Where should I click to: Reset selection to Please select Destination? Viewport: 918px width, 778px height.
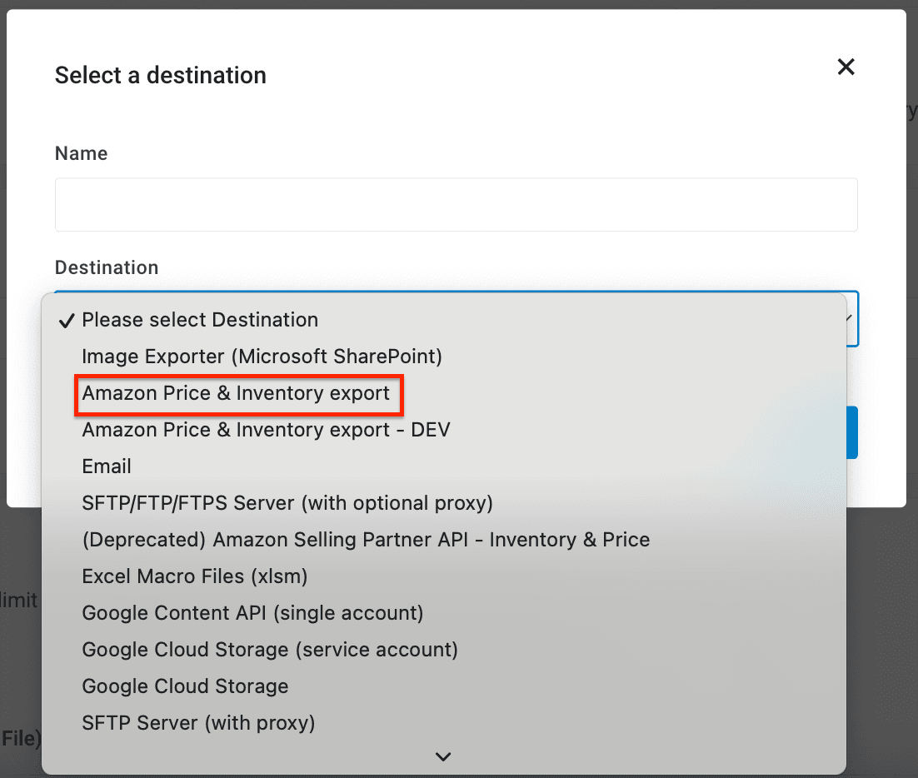click(x=200, y=320)
